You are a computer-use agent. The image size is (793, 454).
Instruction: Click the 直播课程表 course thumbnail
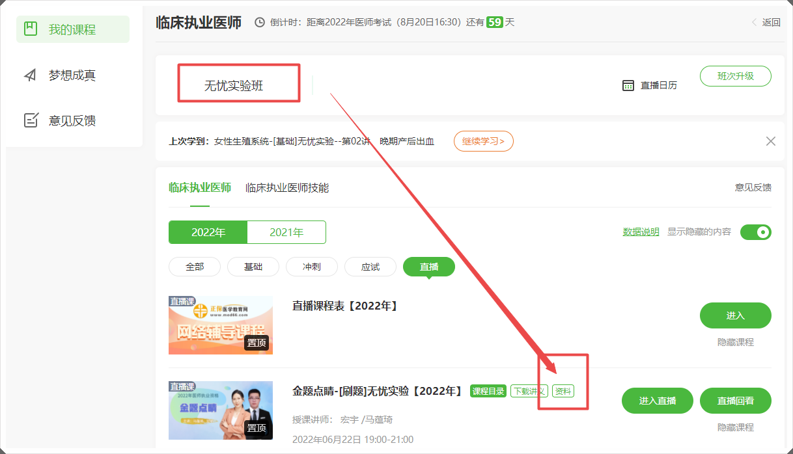(x=221, y=325)
